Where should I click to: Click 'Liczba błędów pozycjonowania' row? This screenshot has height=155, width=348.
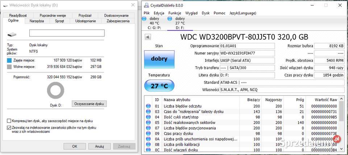(x=242, y=128)
